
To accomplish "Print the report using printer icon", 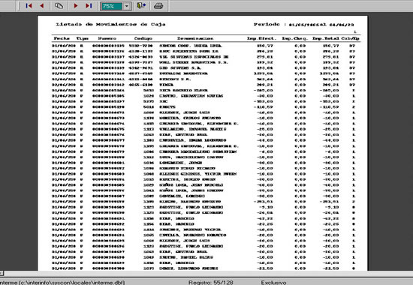I will tap(158, 5).
